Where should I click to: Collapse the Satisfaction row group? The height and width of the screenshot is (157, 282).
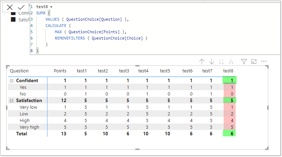click(x=12, y=101)
